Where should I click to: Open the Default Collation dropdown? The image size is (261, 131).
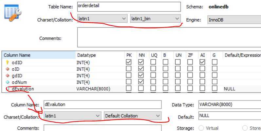click(133, 116)
